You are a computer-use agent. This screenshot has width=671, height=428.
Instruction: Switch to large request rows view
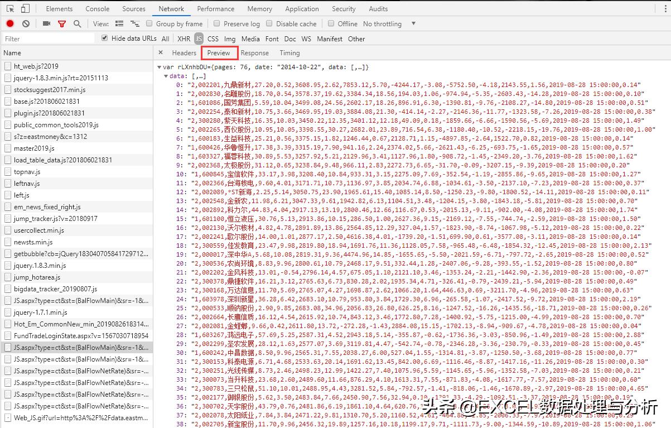(119, 23)
